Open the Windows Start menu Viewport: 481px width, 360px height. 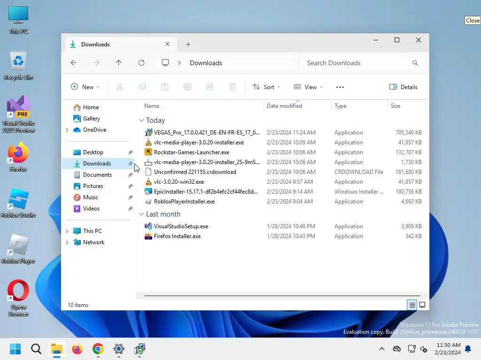click(16, 349)
